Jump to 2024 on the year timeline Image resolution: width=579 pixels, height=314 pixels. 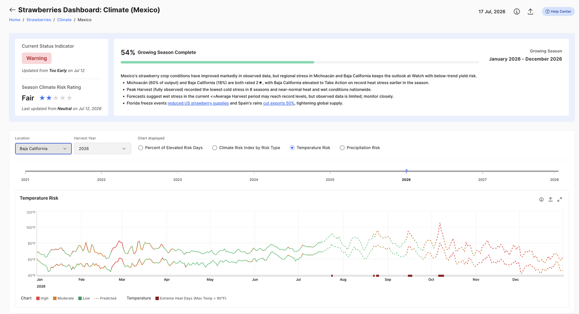(254, 179)
